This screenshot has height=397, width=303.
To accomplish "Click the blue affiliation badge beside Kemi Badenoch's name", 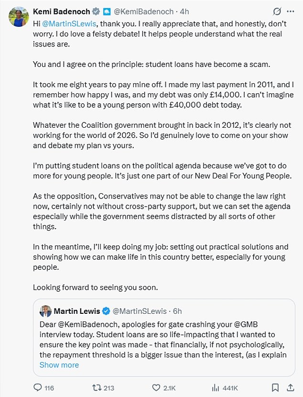I will [x=108, y=11].
